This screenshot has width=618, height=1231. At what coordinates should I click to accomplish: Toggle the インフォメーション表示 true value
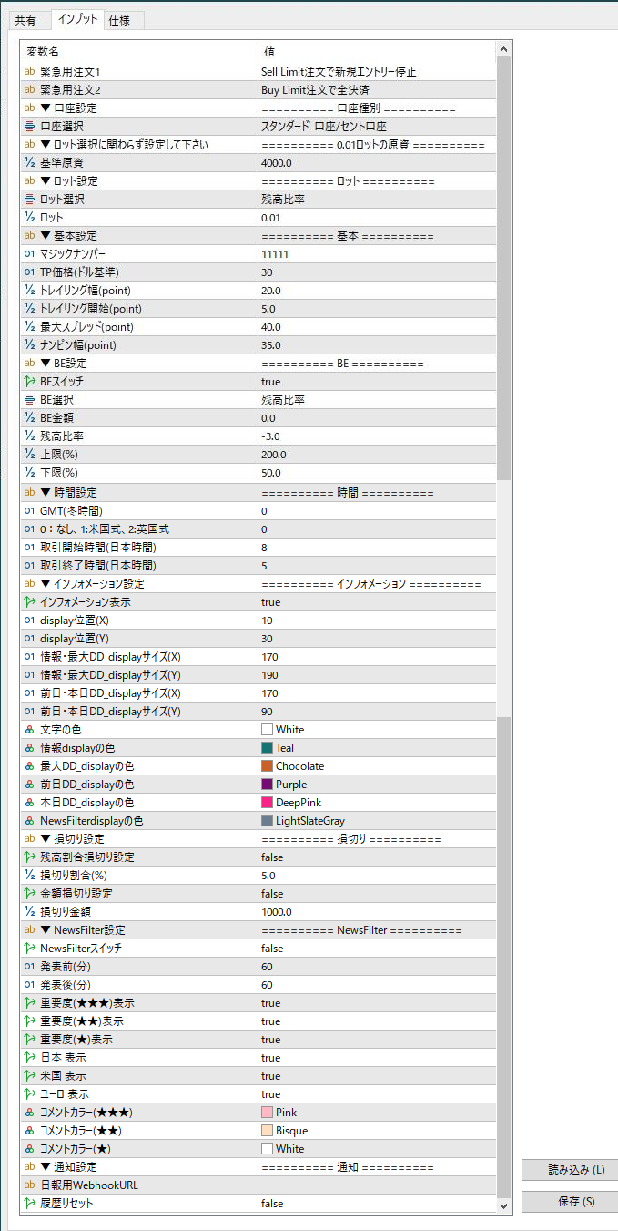tap(270, 602)
